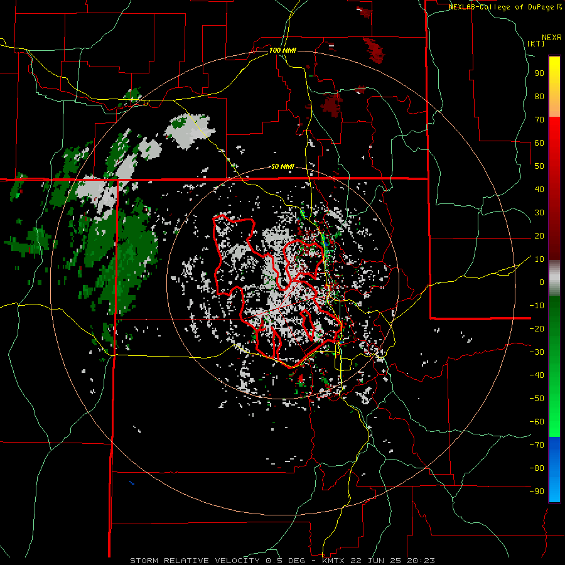565x565 pixels.
Task: Click the positive "80" velocity scale label
Action: click(x=539, y=96)
